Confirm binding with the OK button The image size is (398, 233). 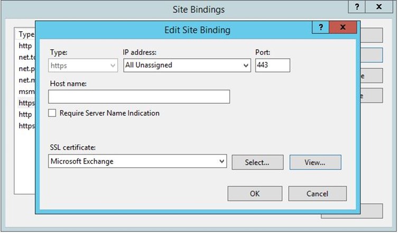click(255, 194)
